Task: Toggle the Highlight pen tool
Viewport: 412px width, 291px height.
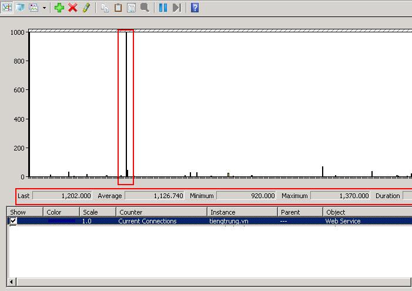Action: point(86,8)
